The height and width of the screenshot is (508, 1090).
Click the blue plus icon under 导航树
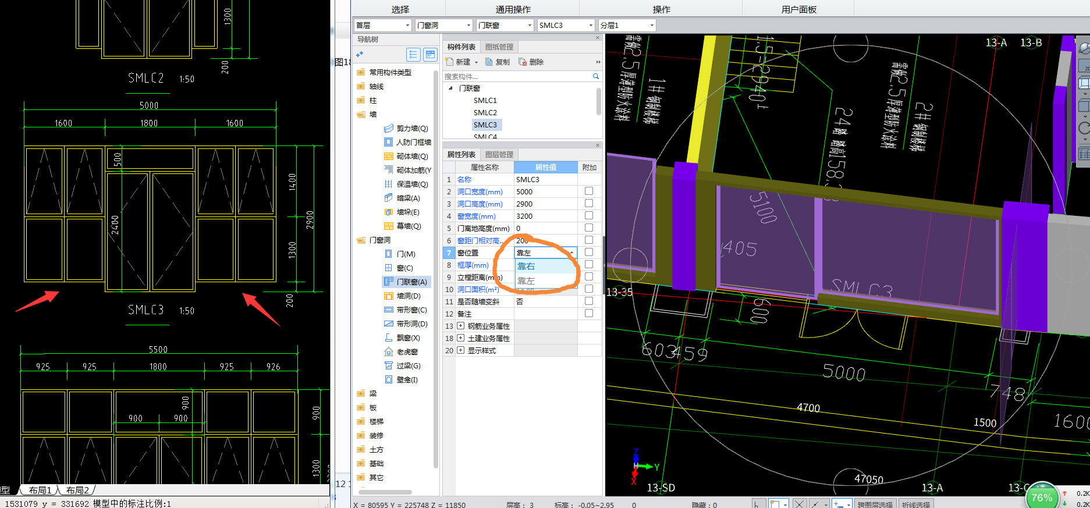[360, 54]
